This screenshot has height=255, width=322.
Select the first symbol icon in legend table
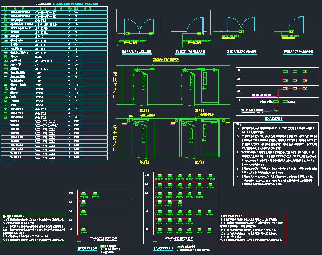(x=6, y=12)
